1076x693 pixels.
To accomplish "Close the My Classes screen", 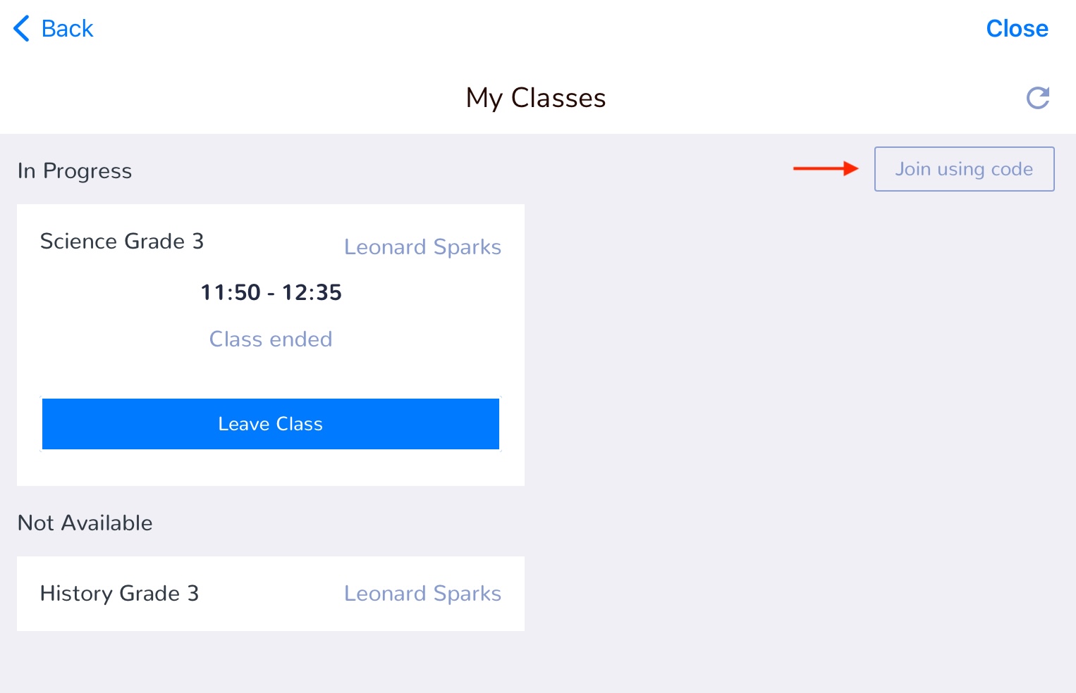I will pos(1017,29).
